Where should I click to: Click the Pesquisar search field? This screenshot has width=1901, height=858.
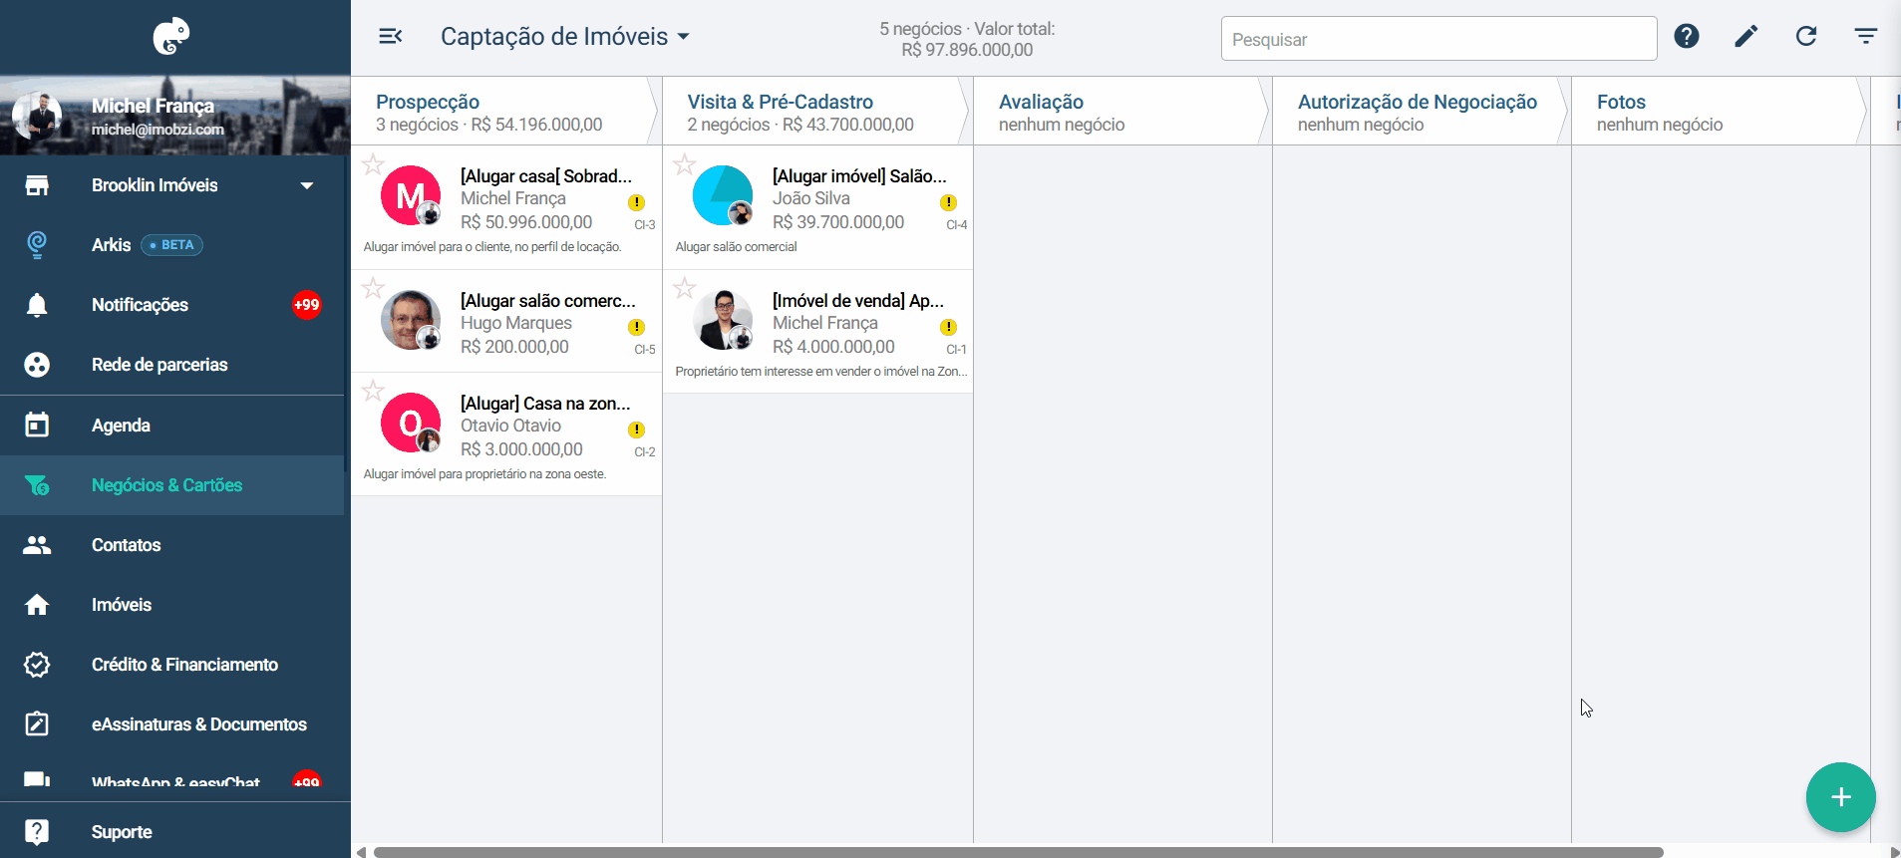pyautogui.click(x=1438, y=39)
